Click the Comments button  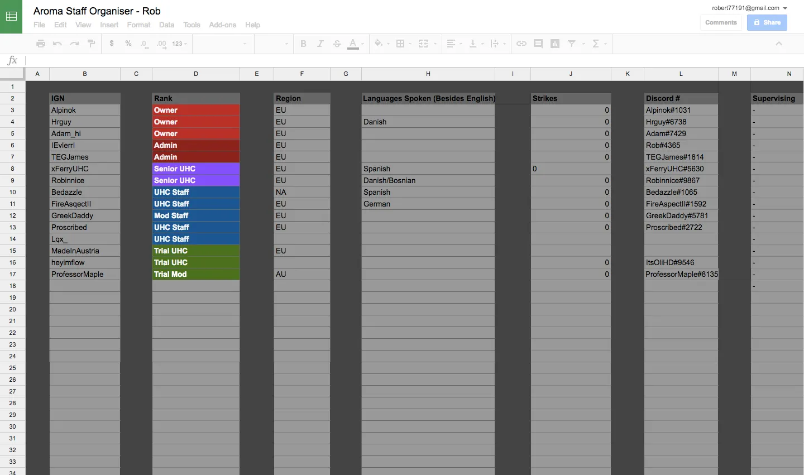coord(721,23)
